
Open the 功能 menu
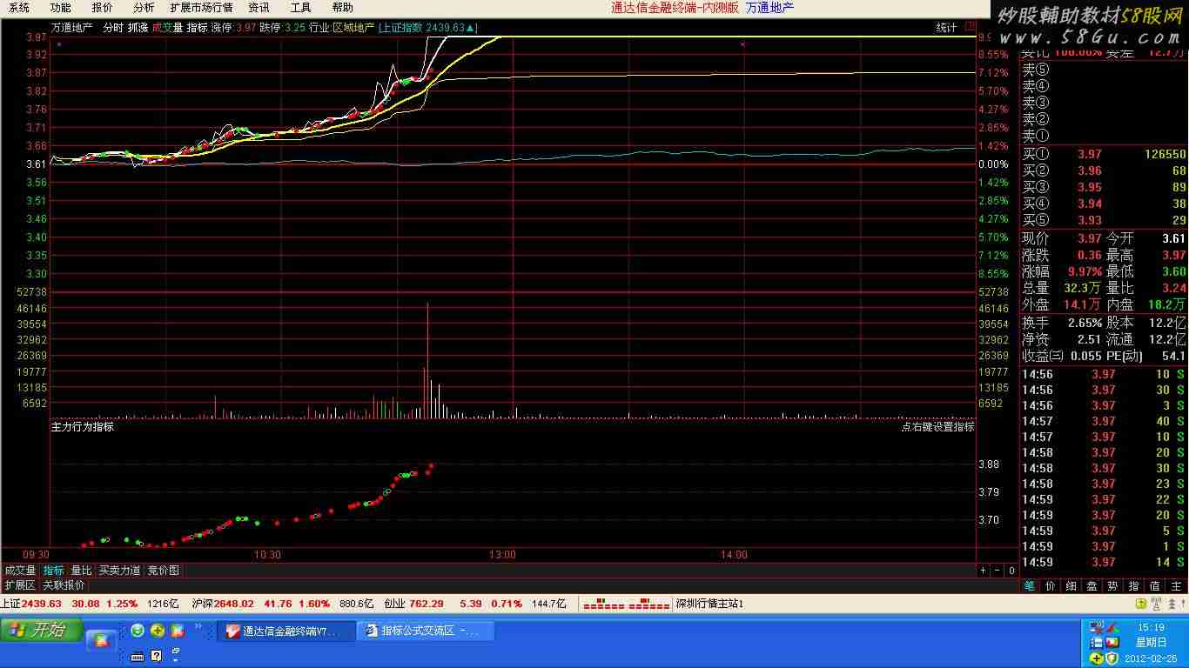click(x=60, y=8)
